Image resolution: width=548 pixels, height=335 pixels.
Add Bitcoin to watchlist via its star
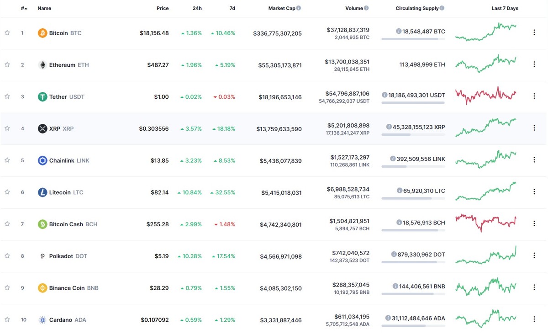point(7,32)
